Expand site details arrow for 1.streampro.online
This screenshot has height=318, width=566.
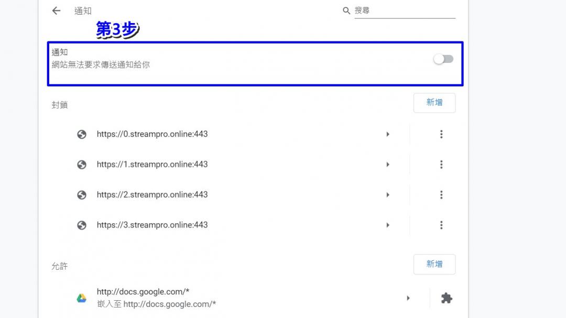(x=388, y=165)
